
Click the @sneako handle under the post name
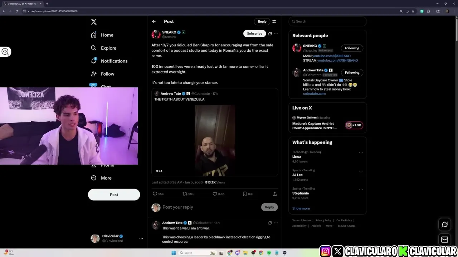click(169, 37)
